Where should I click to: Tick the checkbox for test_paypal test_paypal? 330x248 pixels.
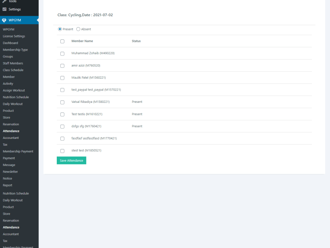[x=62, y=90]
